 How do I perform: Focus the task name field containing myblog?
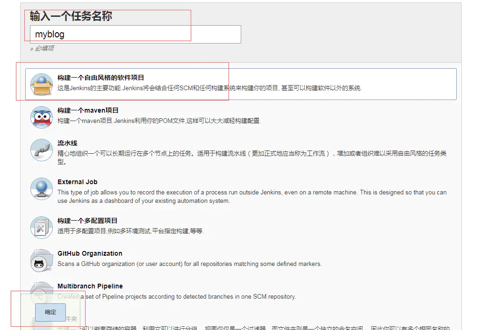tap(136, 34)
